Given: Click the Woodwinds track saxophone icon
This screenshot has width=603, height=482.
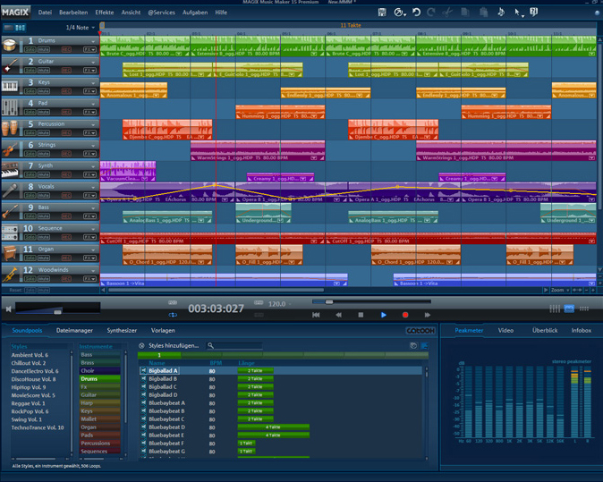Looking at the screenshot, I should [x=9, y=275].
